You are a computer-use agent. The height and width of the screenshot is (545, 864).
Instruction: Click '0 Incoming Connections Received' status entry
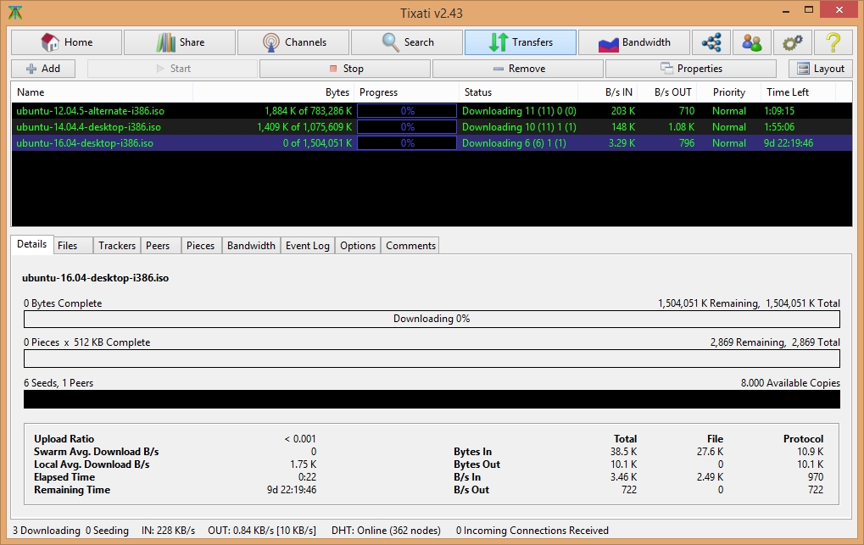click(532, 530)
